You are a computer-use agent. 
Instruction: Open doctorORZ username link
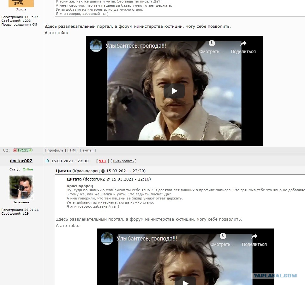[21, 161]
